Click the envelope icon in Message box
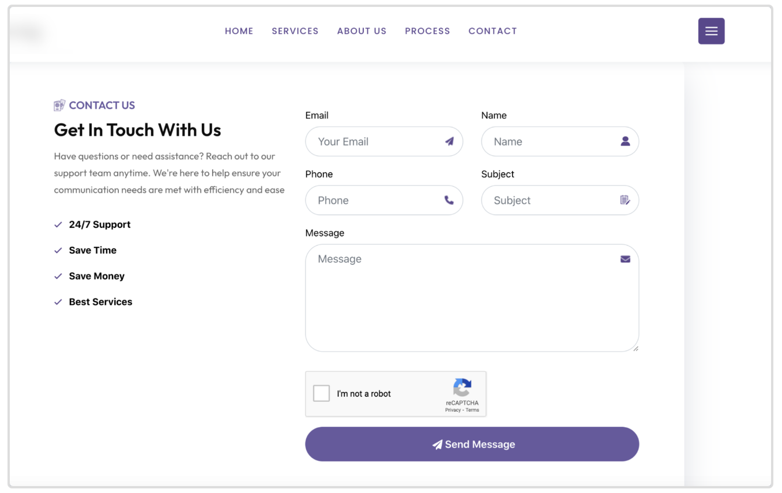Image resolution: width=782 pixels, height=493 pixels. [626, 259]
